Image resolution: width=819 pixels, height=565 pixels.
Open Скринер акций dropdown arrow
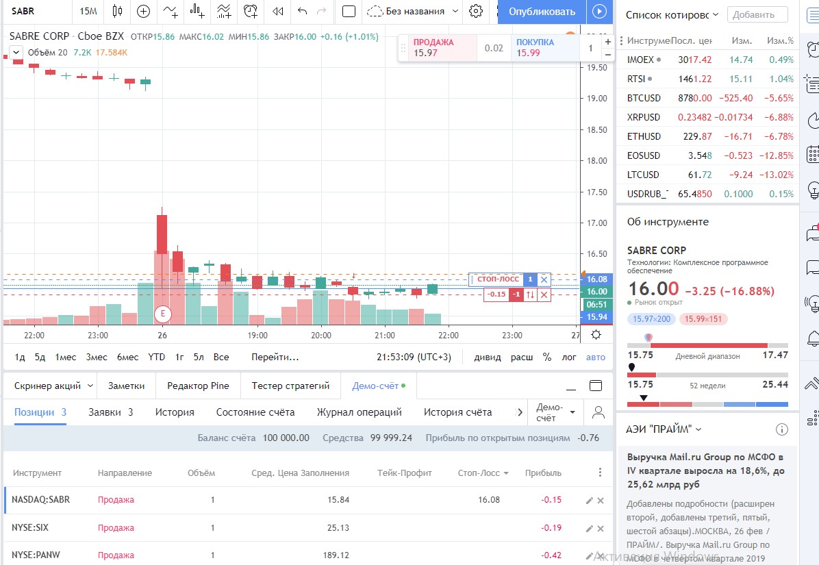[x=90, y=386]
